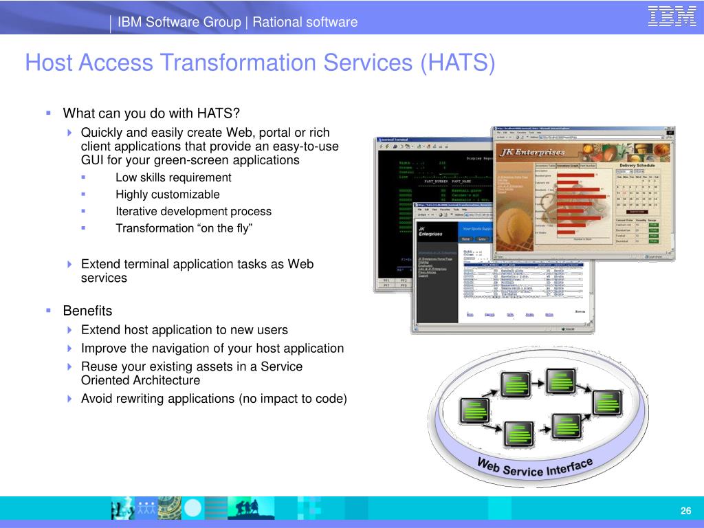Click the "PART_NUMBER" column header in terminal screenshot
This screenshot has height=528, width=704.
click(435, 181)
